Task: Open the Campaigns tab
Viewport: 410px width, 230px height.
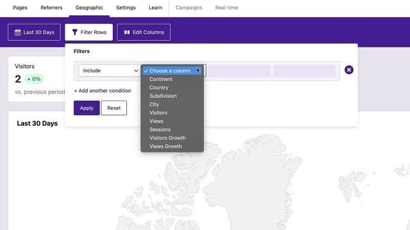Action: click(x=189, y=8)
